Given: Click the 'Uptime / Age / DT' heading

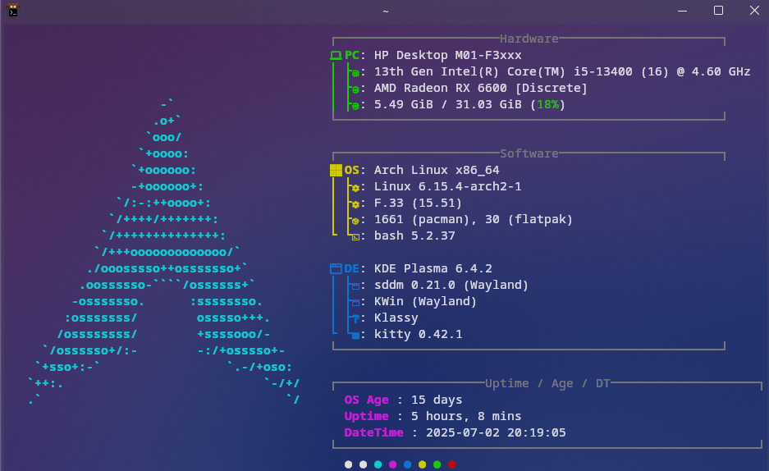Looking at the screenshot, I should tap(547, 383).
